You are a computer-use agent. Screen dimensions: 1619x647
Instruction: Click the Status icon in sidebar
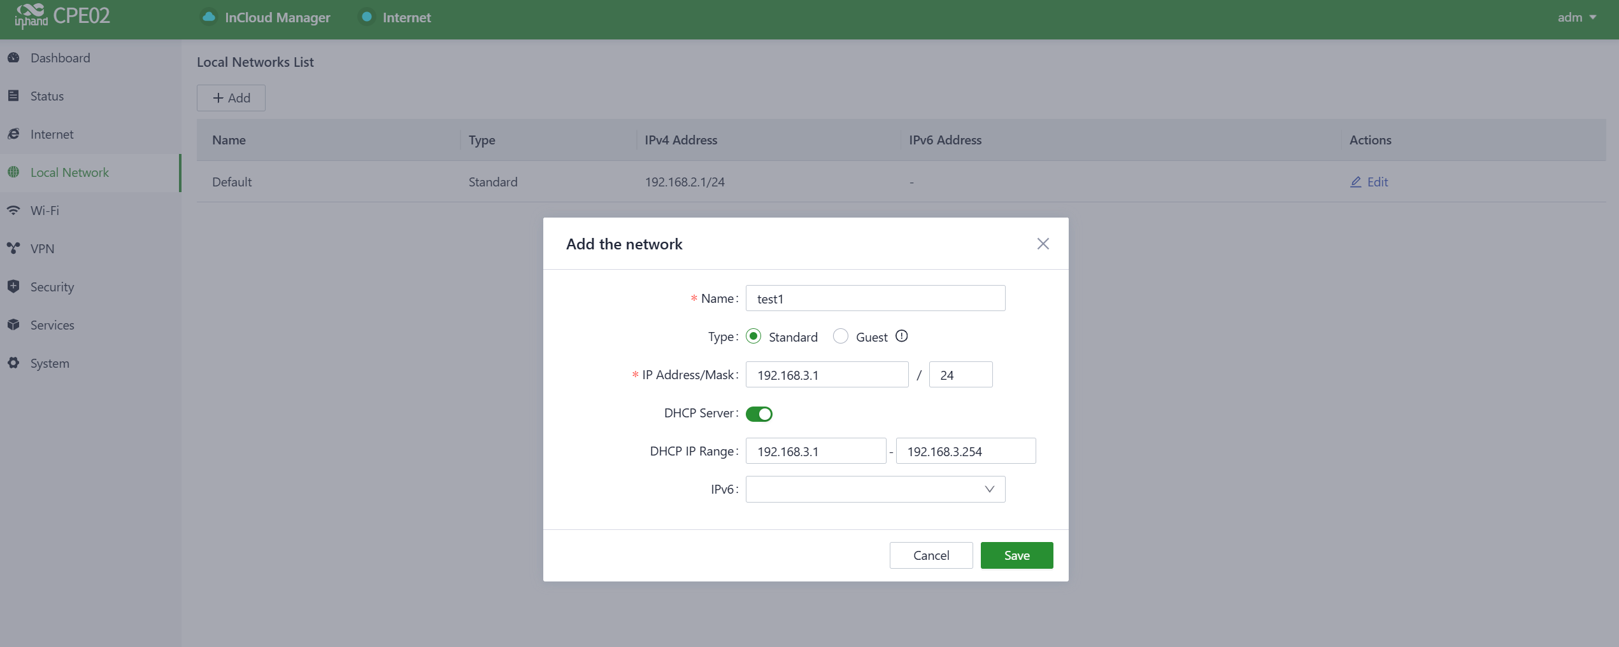click(x=13, y=96)
